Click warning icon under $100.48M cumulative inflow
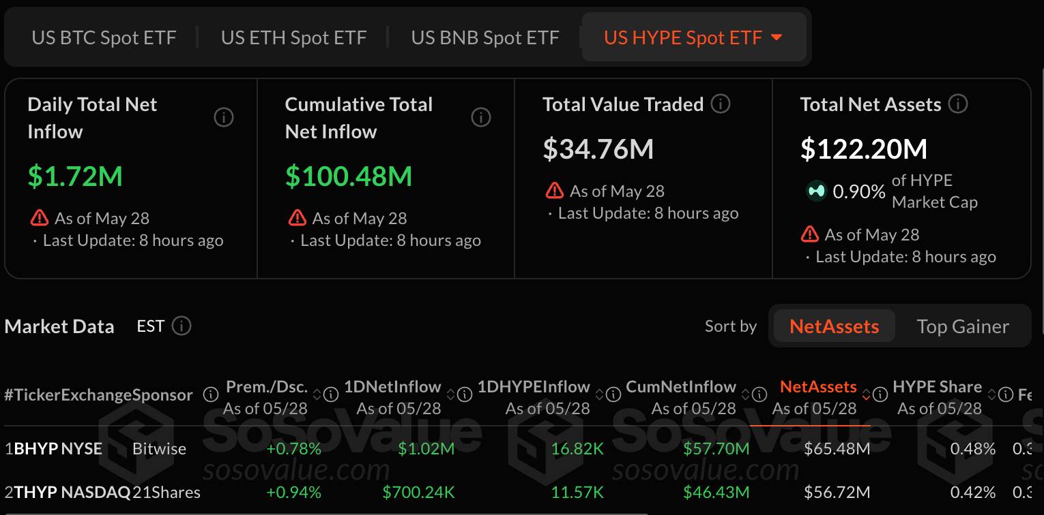Viewport: 1044px width, 515px height. (x=298, y=218)
